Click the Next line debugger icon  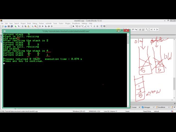[x=79, y=26]
